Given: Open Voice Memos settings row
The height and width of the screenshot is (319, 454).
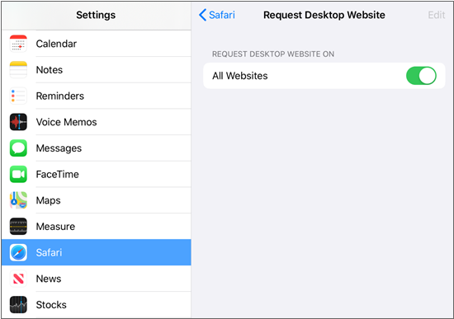Looking at the screenshot, I should (x=96, y=122).
